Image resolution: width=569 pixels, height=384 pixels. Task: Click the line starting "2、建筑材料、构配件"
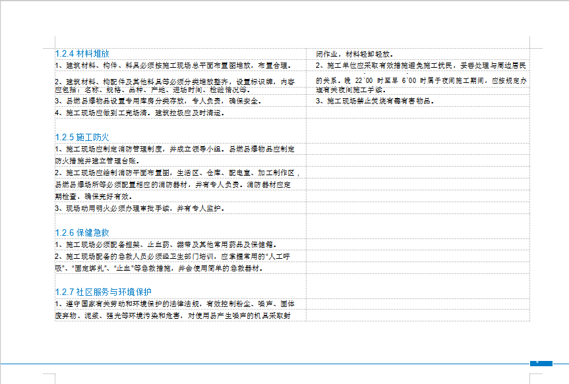pyautogui.click(x=175, y=82)
